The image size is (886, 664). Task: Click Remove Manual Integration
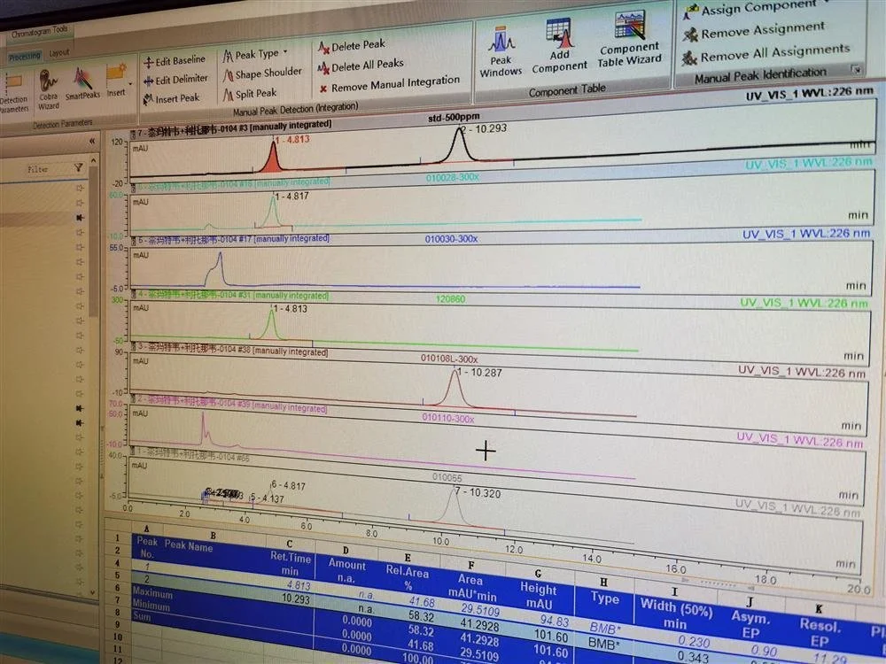[x=389, y=85]
